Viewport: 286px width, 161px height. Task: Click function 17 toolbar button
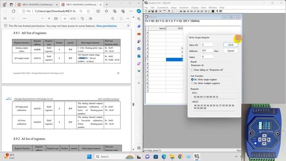click(195, 11)
